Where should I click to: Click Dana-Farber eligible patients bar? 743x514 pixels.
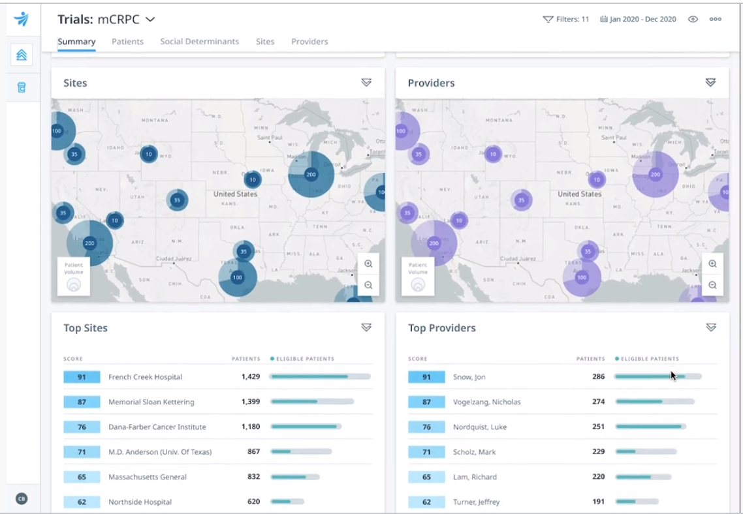[306, 427]
